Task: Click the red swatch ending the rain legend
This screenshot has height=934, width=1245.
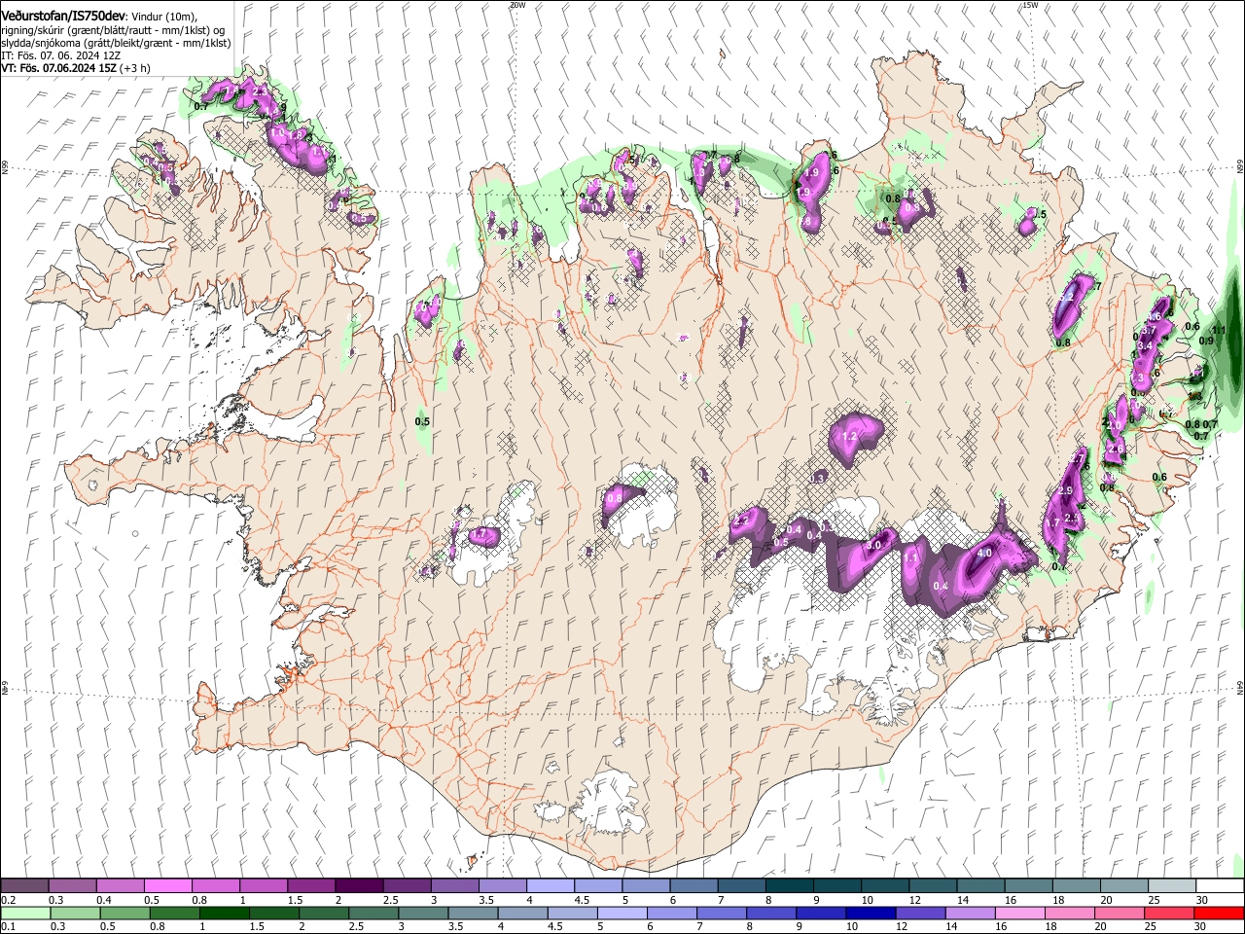Action: tap(1219, 913)
